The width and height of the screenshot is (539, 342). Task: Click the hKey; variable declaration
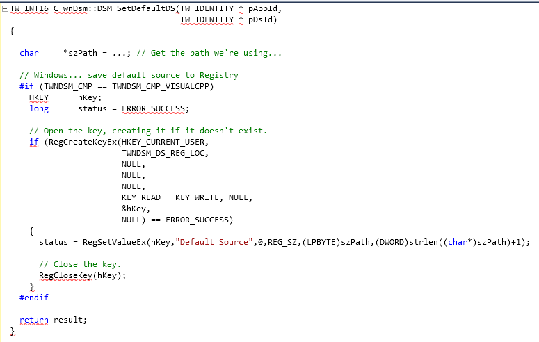coord(90,97)
